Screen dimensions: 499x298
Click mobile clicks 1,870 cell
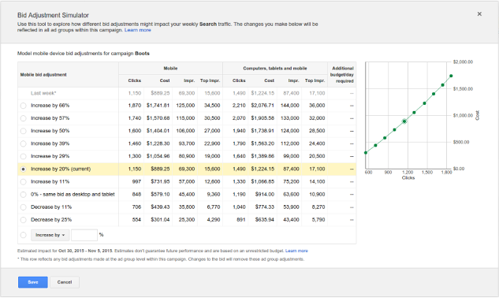click(x=135, y=106)
